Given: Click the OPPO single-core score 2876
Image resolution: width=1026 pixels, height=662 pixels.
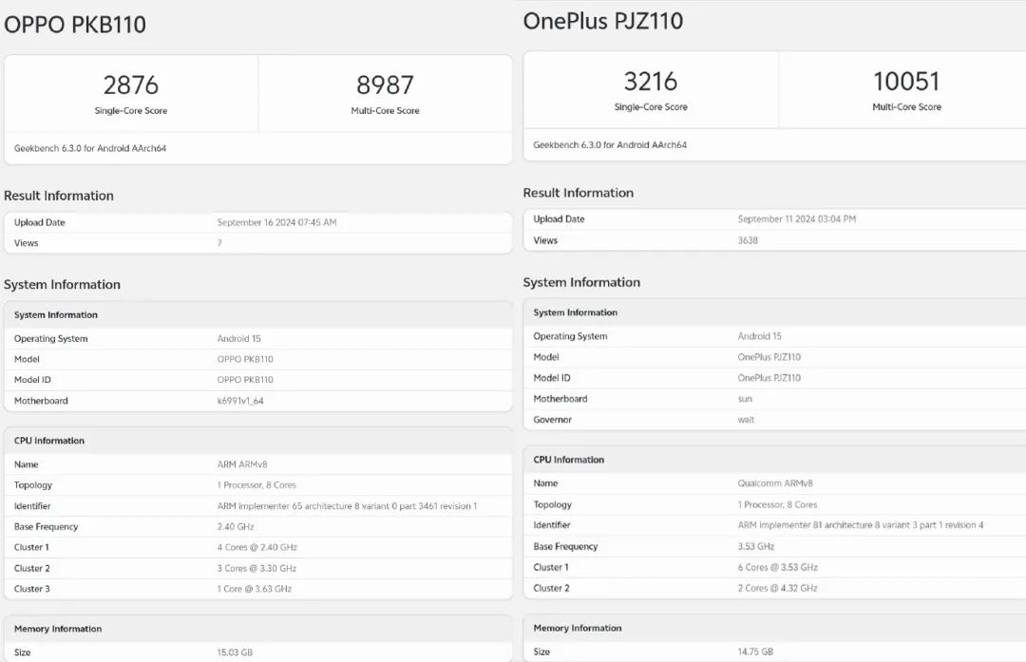Looking at the screenshot, I should click(x=131, y=85).
